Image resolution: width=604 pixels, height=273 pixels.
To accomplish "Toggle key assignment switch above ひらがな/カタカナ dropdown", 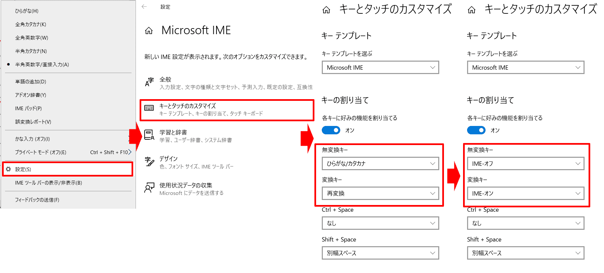I will point(331,130).
